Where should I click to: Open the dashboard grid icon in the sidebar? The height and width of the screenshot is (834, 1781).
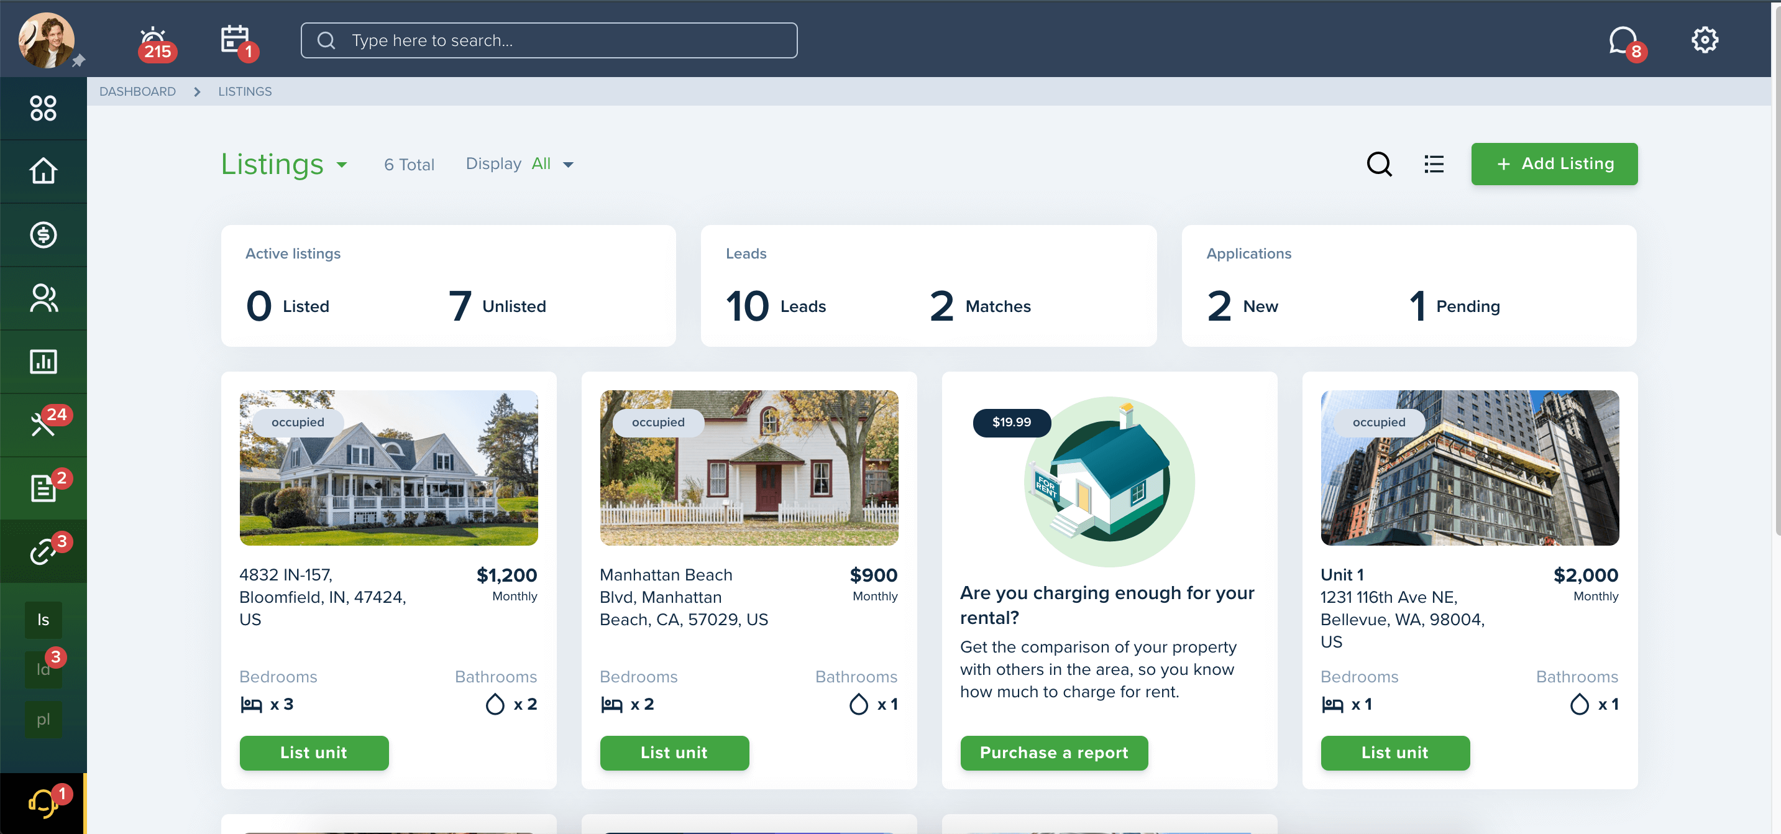(43, 109)
